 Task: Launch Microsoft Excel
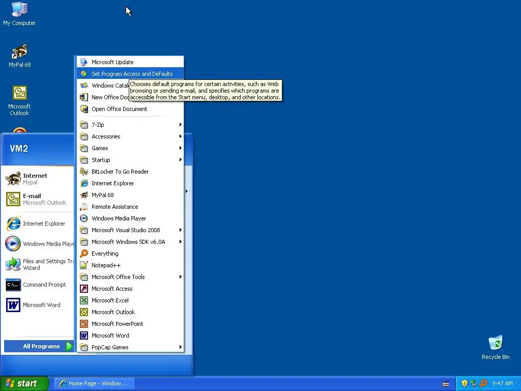click(x=130, y=300)
